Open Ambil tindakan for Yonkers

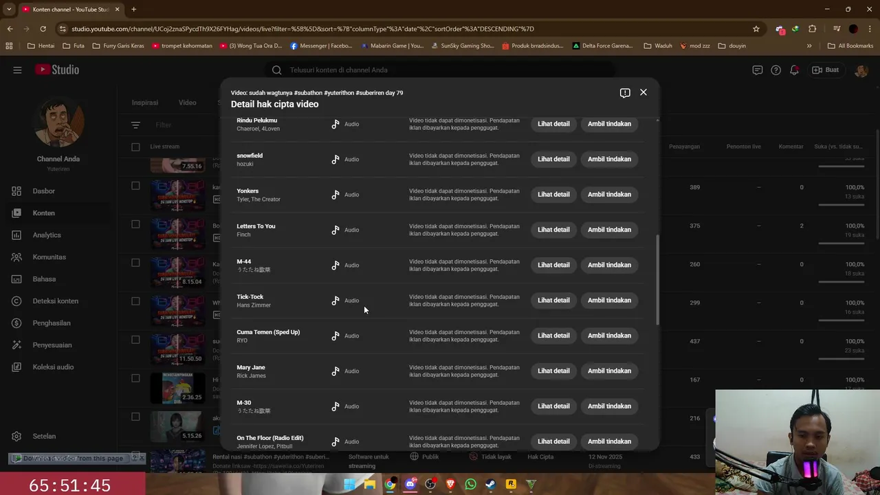point(609,195)
